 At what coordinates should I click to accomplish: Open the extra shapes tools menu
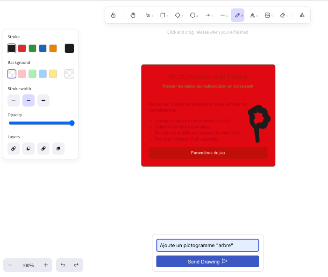coord(302,15)
